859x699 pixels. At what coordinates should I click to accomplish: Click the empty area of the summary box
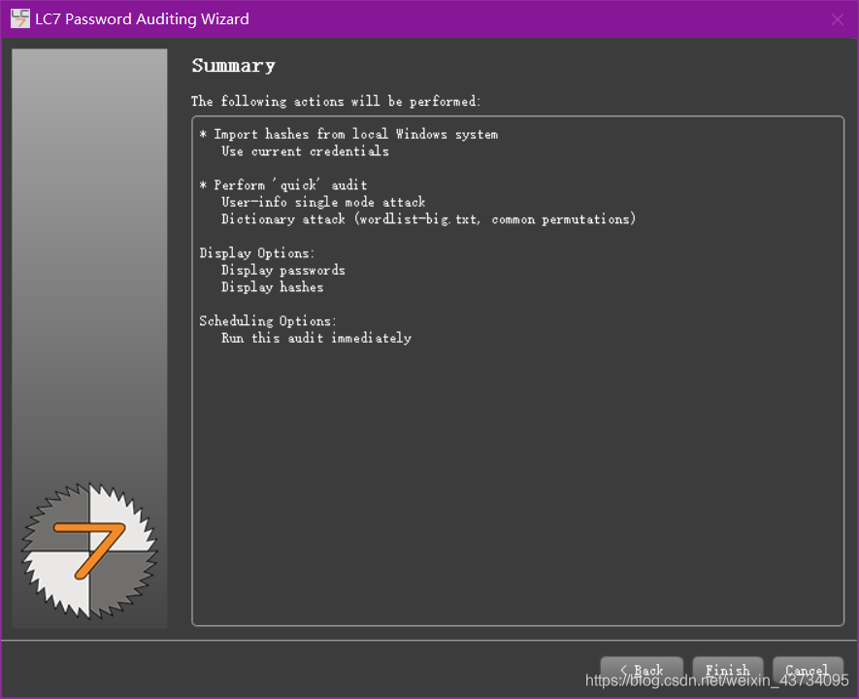point(517,483)
